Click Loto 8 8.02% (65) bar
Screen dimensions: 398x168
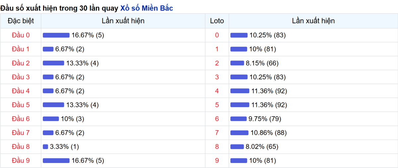coord(237,146)
